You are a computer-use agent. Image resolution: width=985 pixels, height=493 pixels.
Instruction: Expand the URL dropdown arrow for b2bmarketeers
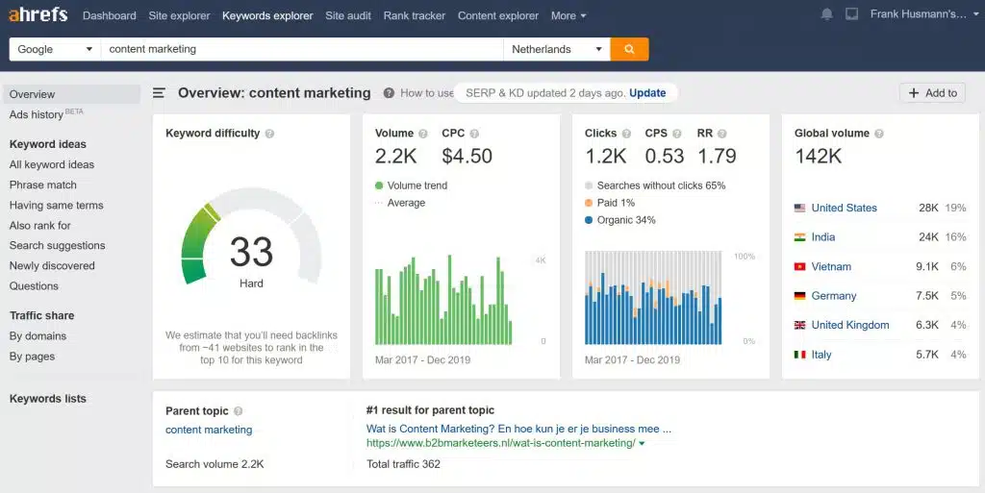tap(642, 444)
